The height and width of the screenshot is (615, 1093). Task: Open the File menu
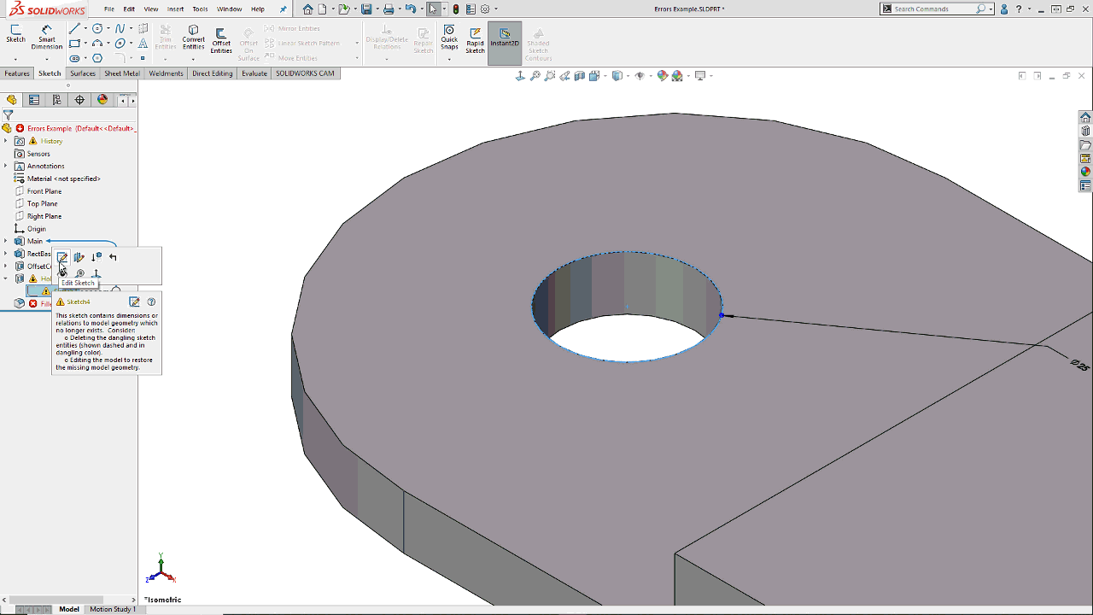(109, 9)
